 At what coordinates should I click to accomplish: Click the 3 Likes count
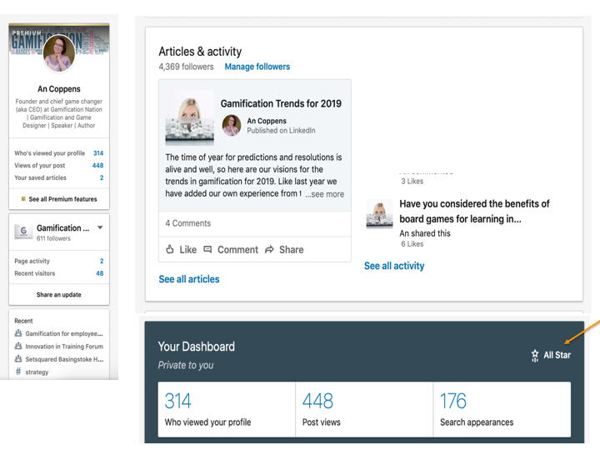pyautogui.click(x=412, y=181)
